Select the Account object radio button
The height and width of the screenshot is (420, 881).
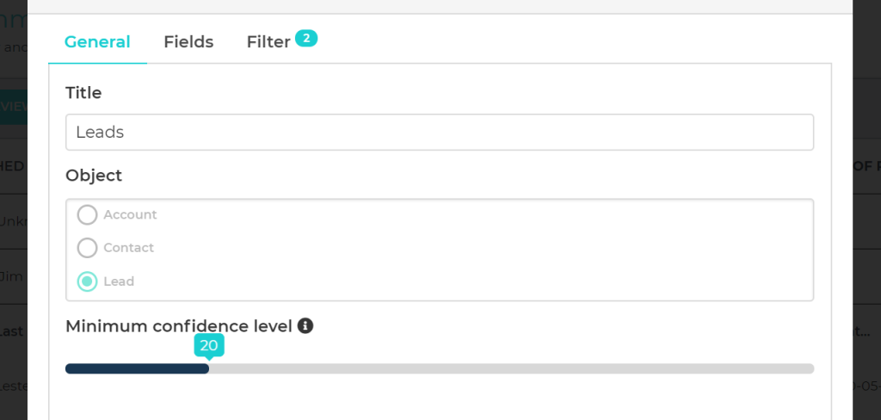pyautogui.click(x=87, y=214)
